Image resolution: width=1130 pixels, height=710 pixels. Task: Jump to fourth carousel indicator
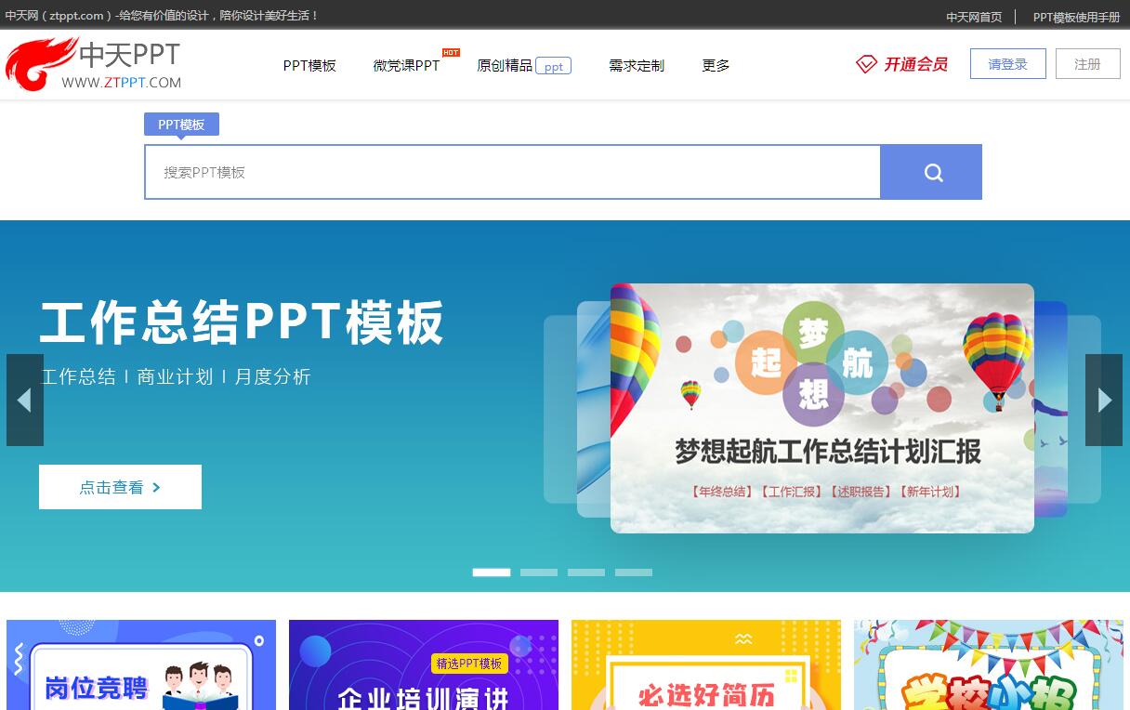(634, 572)
